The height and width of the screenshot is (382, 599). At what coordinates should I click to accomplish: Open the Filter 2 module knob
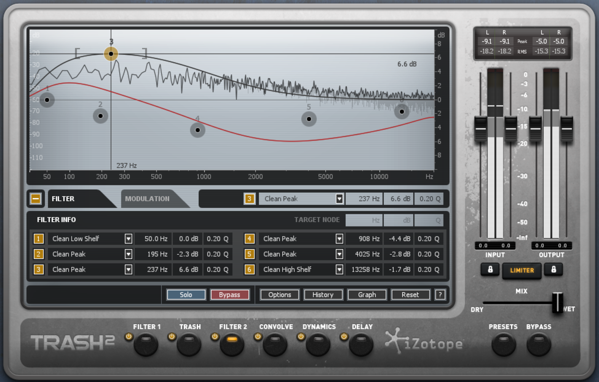click(x=232, y=344)
